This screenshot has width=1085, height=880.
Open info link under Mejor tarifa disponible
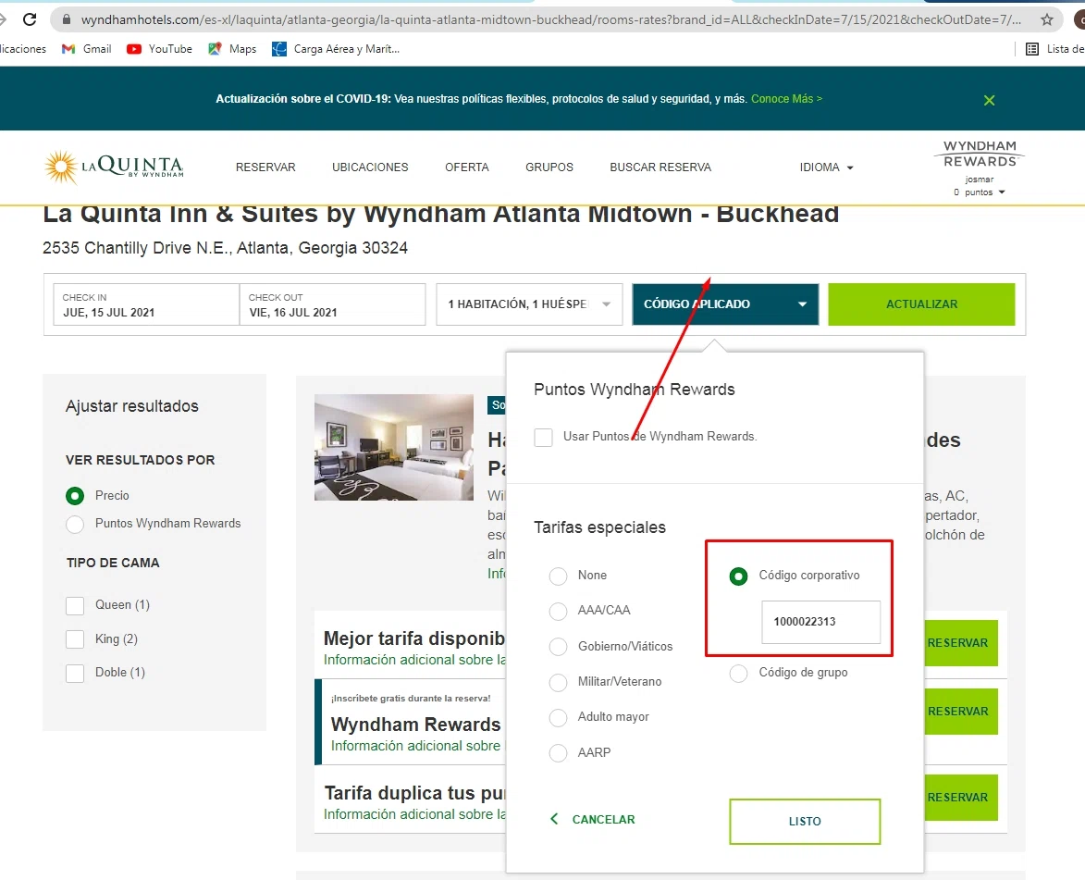tap(414, 660)
